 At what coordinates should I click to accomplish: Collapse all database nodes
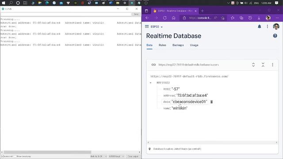point(263,65)
